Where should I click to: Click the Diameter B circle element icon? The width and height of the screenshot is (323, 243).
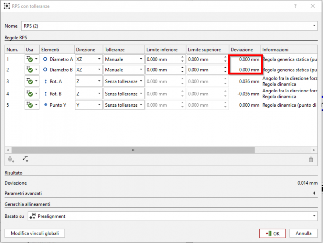(45, 70)
